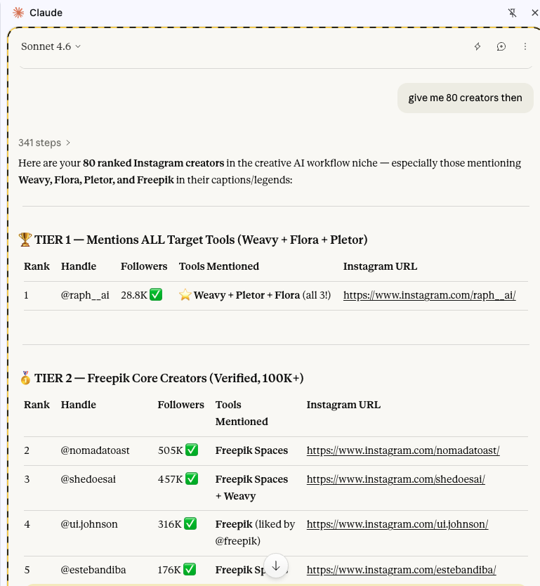This screenshot has width=540, height=586.
Task: Click the @ui.johnson handle cell
Action: 89,524
